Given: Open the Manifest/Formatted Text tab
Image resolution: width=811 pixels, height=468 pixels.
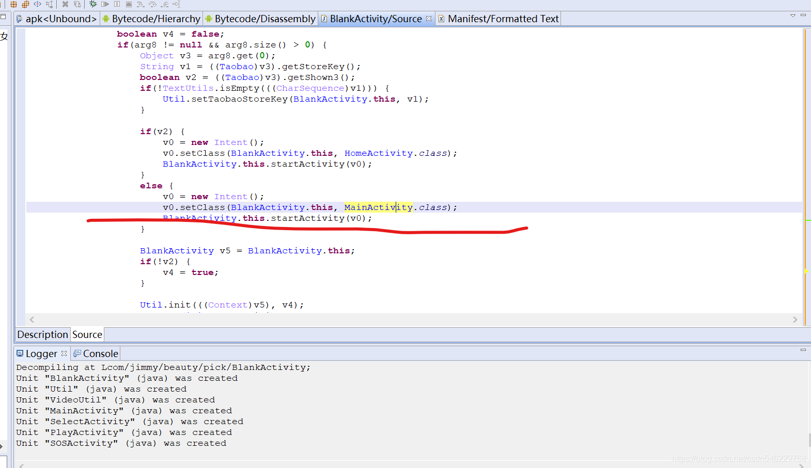Looking at the screenshot, I should pos(498,19).
